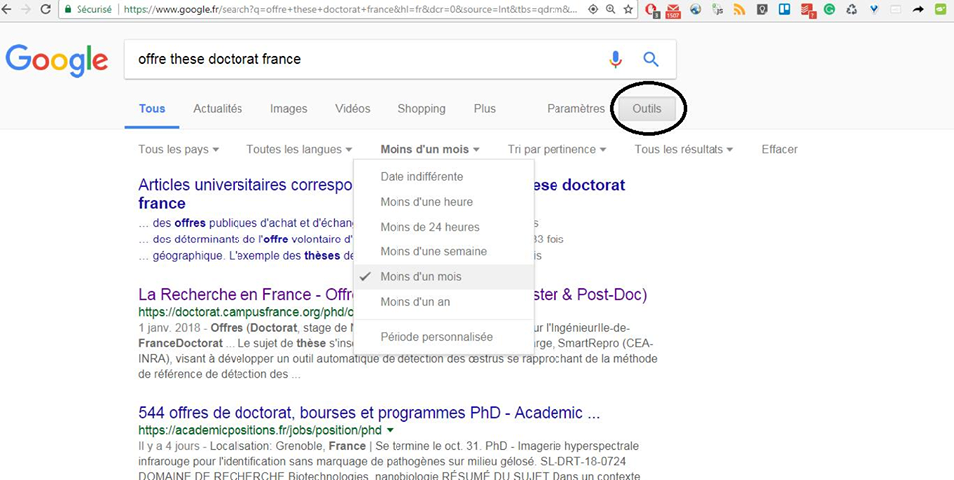Bookmark this page with the star icon
The width and height of the screenshot is (954, 480).
tap(628, 9)
